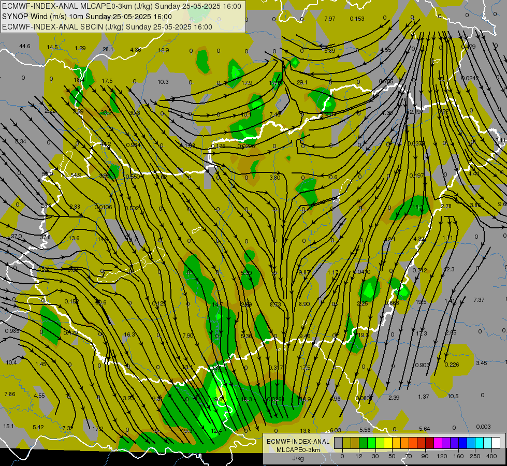Click the map value 1.37
The height and width of the screenshot is (466, 507).
[424, 397]
